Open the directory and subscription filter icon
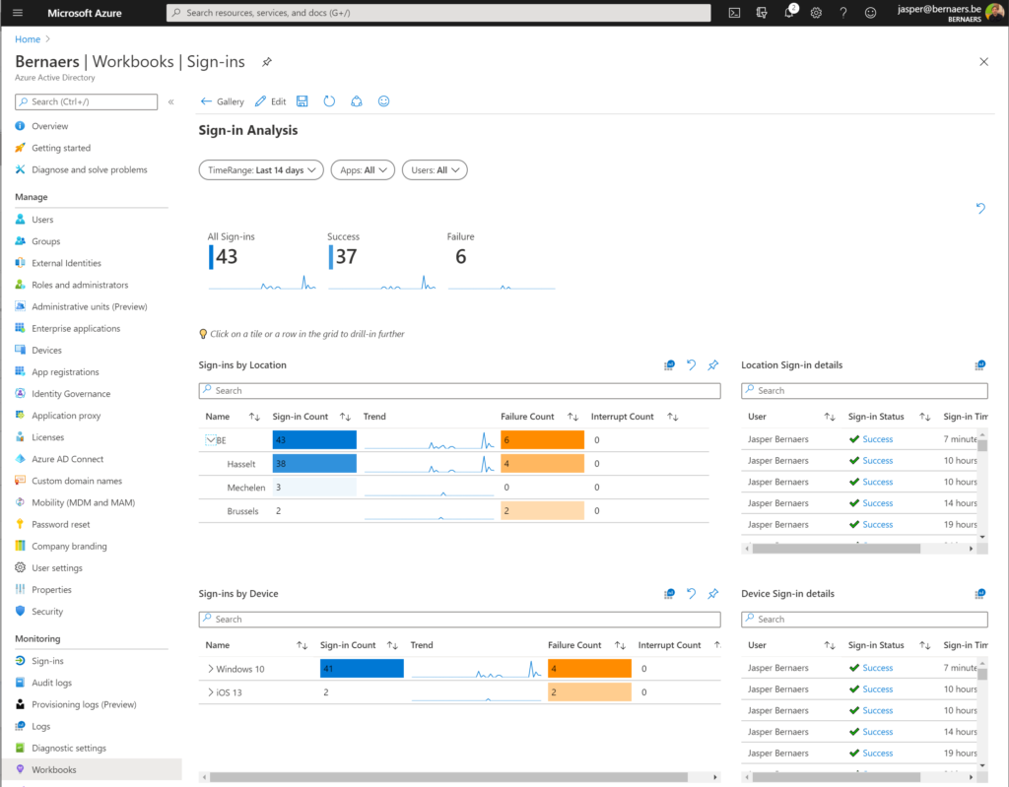This screenshot has height=787, width=1009. 762,13
